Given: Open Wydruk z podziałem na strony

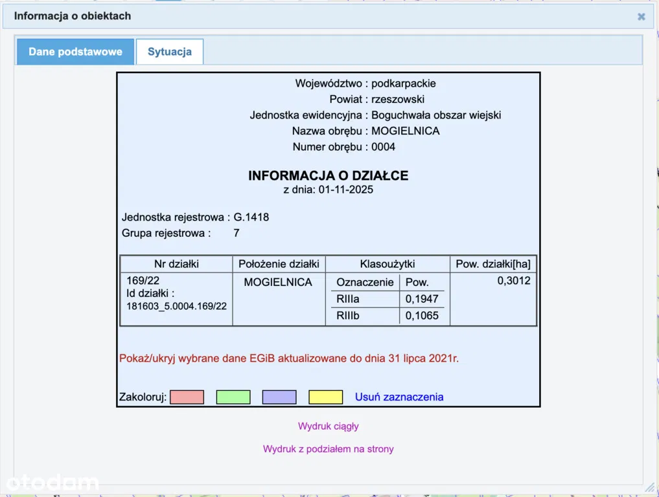Looking at the screenshot, I should pos(329,449).
